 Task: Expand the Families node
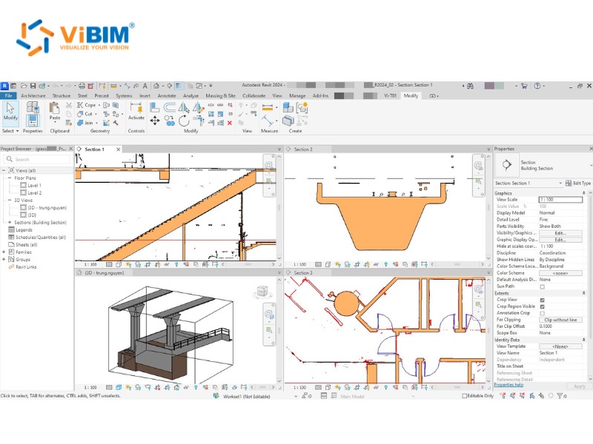click(x=4, y=252)
